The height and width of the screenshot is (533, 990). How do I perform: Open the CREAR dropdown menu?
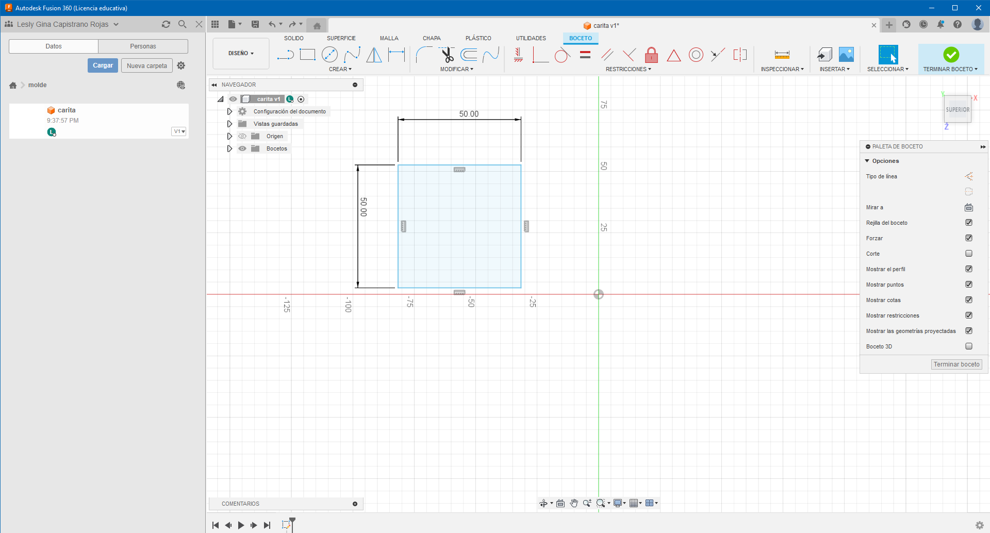(340, 69)
